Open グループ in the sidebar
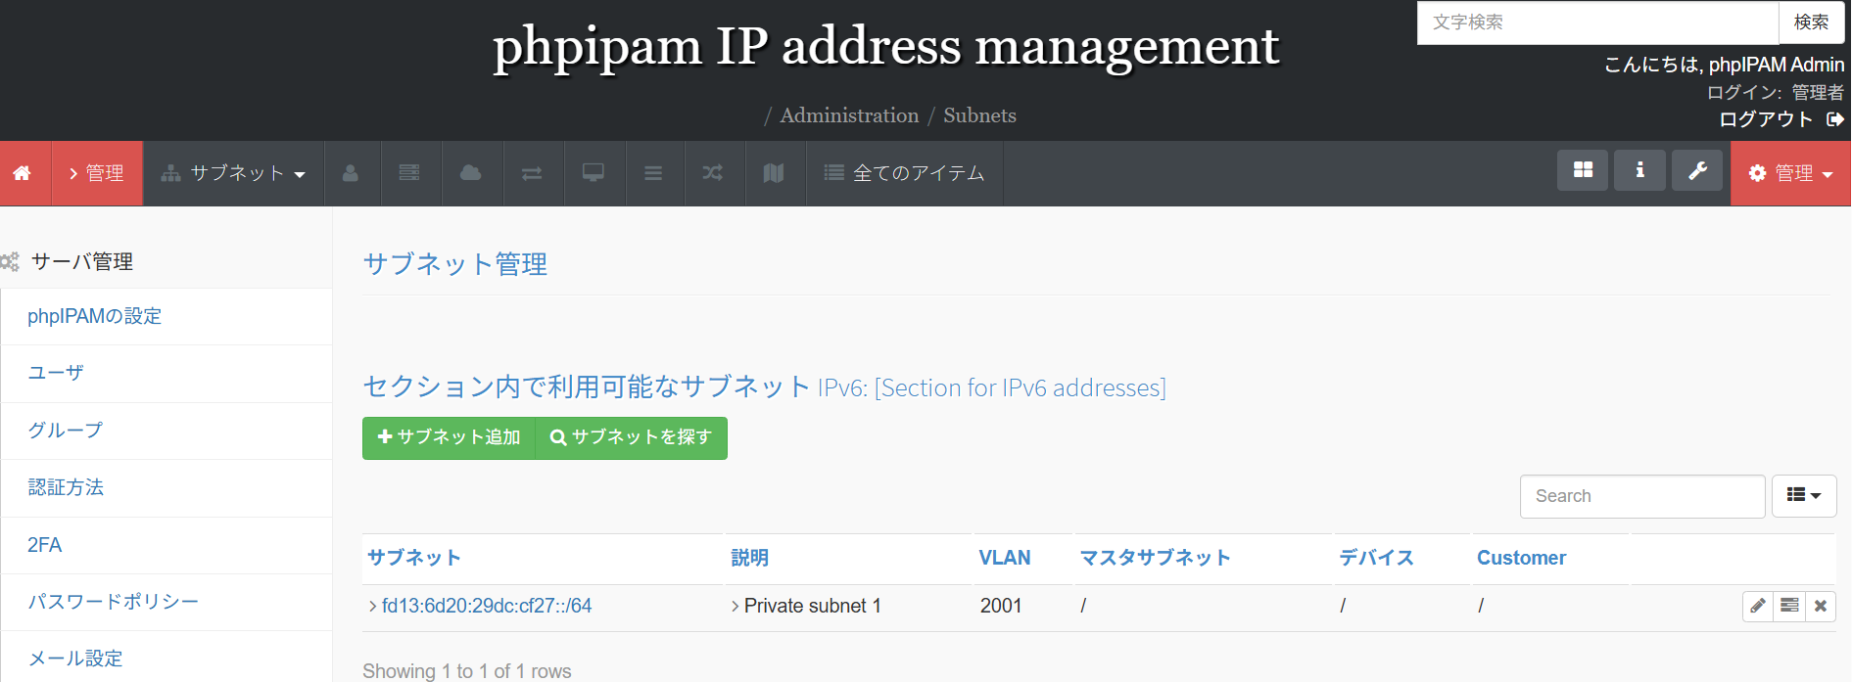Viewport: 1852px width, 682px height. click(x=65, y=430)
